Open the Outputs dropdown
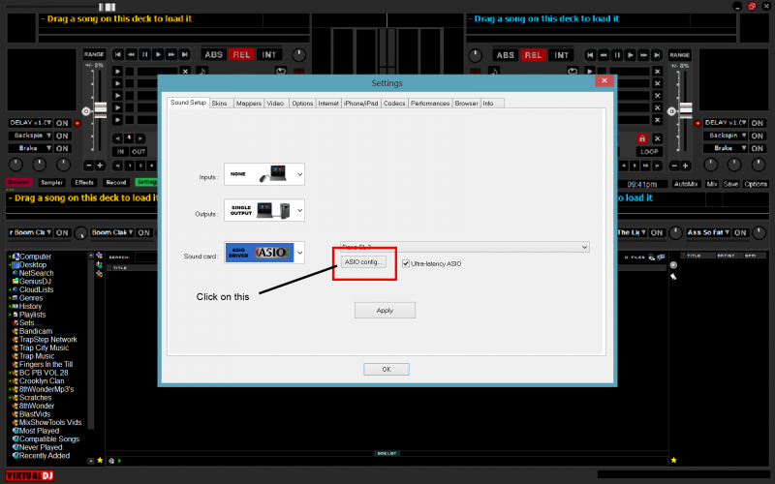 [x=264, y=210]
